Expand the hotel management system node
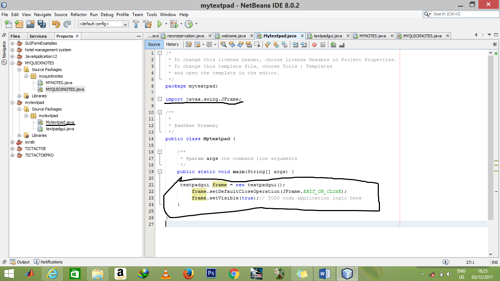500x281 pixels. 13,50
